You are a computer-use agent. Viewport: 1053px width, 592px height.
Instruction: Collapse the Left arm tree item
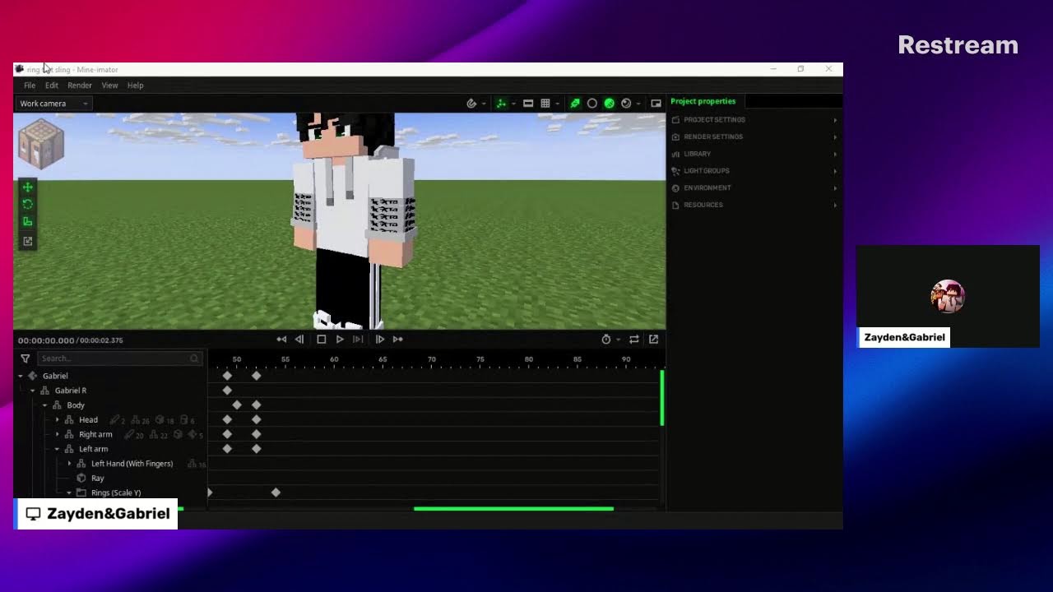pyautogui.click(x=58, y=450)
